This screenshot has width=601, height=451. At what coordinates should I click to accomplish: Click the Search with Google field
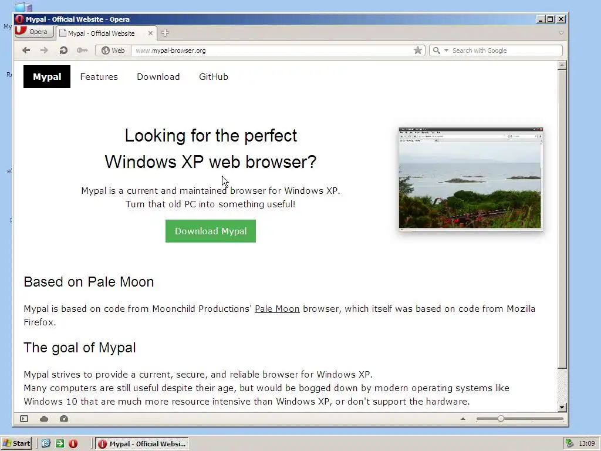click(506, 51)
